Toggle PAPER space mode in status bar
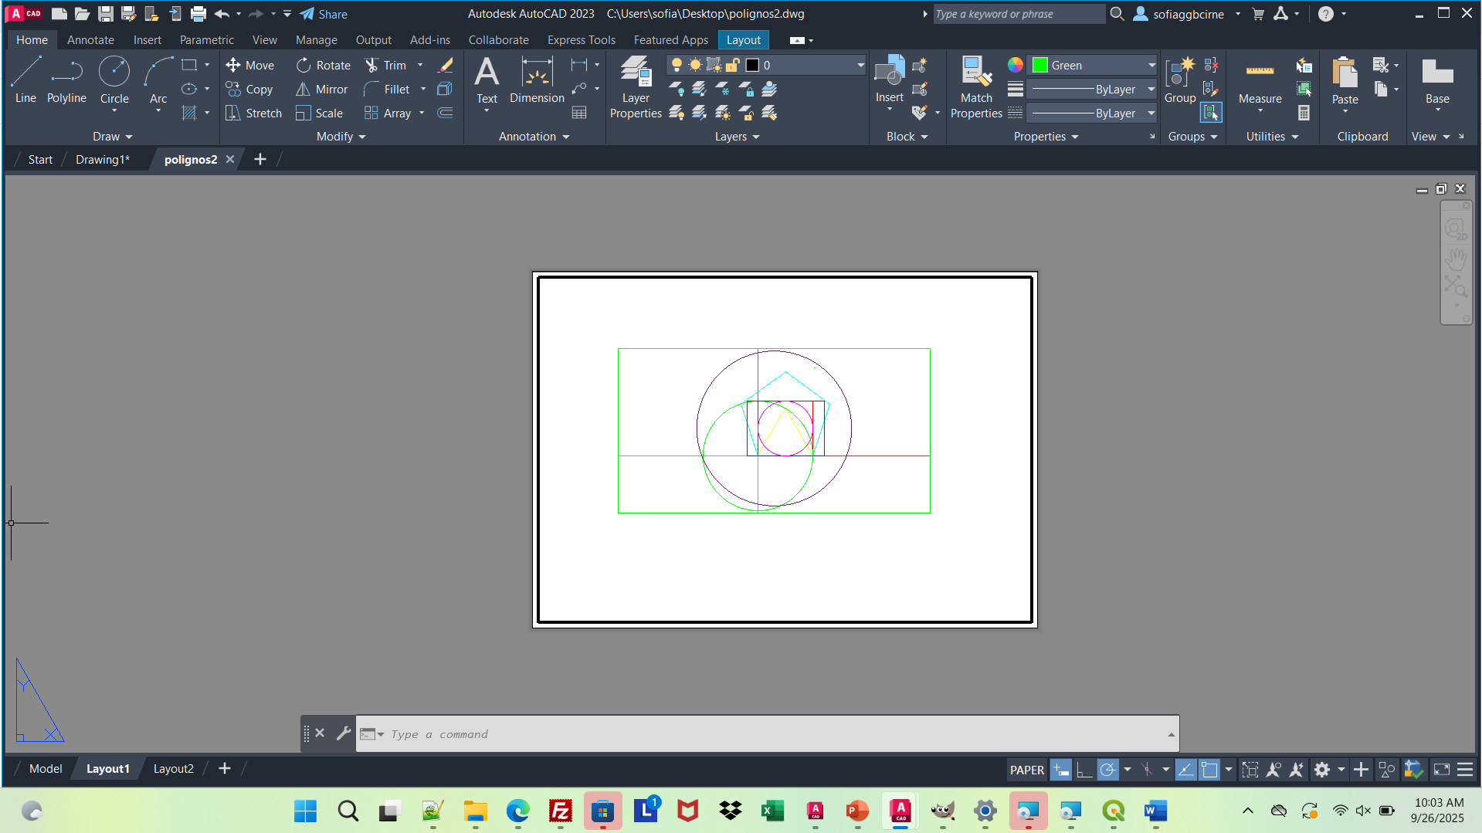The width and height of the screenshot is (1482, 833). 1026,770
